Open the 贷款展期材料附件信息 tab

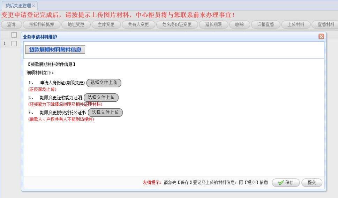[55, 49]
